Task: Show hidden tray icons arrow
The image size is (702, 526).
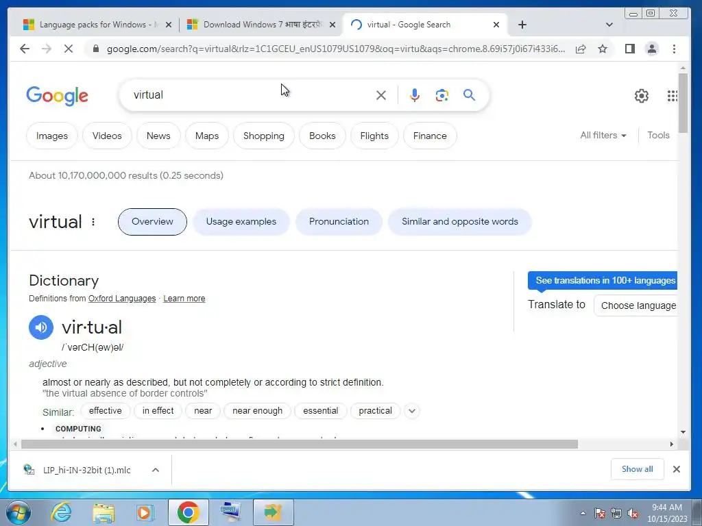Action: pos(583,513)
